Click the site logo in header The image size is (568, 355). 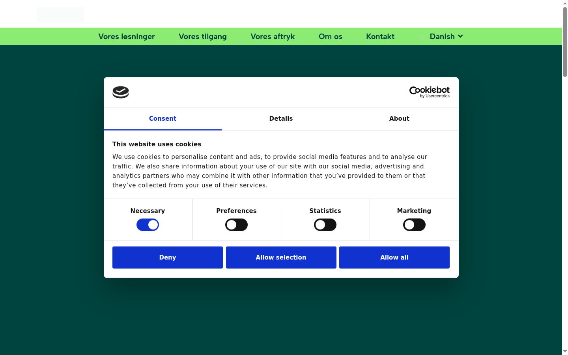tap(60, 15)
